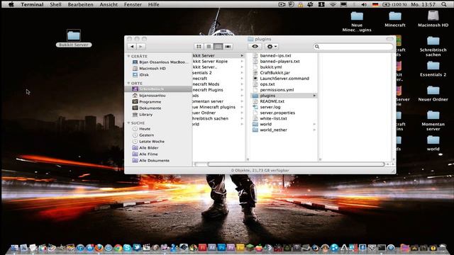454x255 pixels.
Task: Click the Finder horizontal scrollbar
Action: point(296,164)
